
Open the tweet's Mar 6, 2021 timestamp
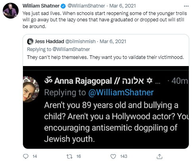122,6
